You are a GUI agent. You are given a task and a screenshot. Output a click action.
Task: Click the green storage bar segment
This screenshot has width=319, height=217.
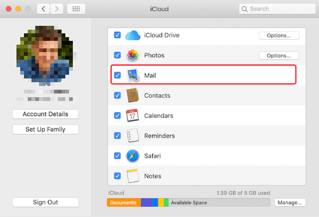pyautogui.click(x=166, y=202)
